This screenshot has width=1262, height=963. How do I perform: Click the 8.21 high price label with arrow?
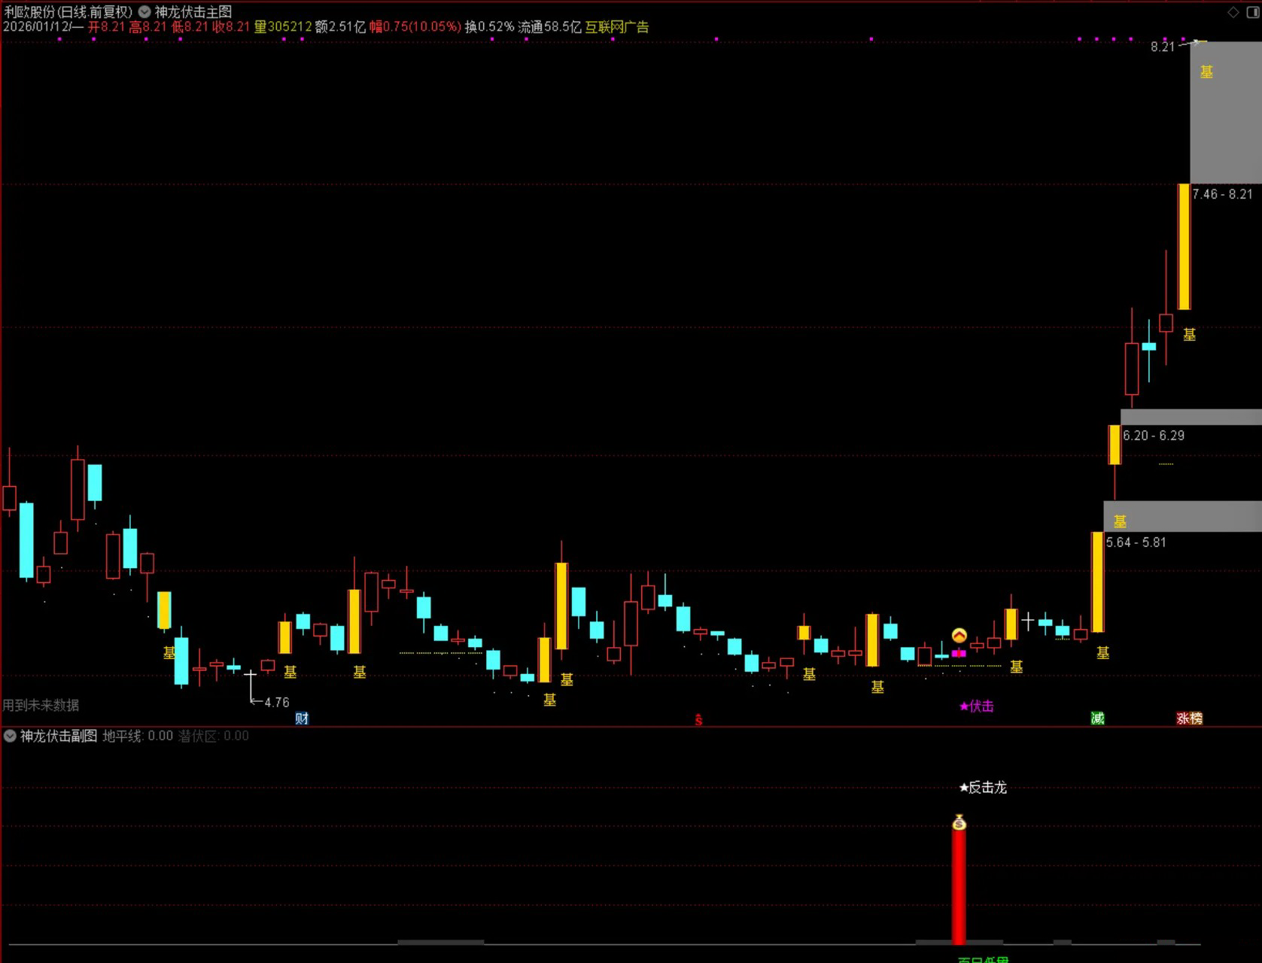[1163, 47]
